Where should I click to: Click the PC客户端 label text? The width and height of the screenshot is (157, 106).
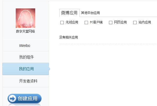click(96, 22)
